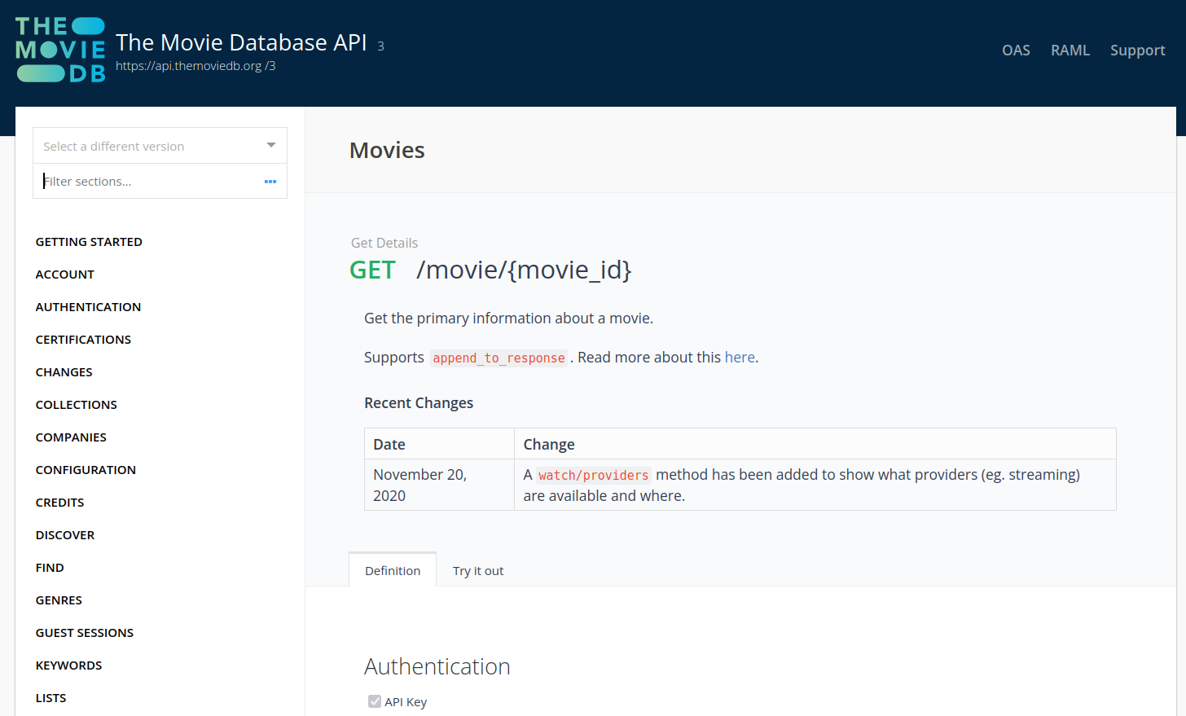Click The Movie DB logo
The height and width of the screenshot is (716, 1186).
60,50
